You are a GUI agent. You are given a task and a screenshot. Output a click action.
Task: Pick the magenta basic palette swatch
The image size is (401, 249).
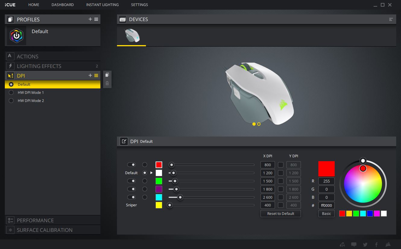(x=377, y=214)
